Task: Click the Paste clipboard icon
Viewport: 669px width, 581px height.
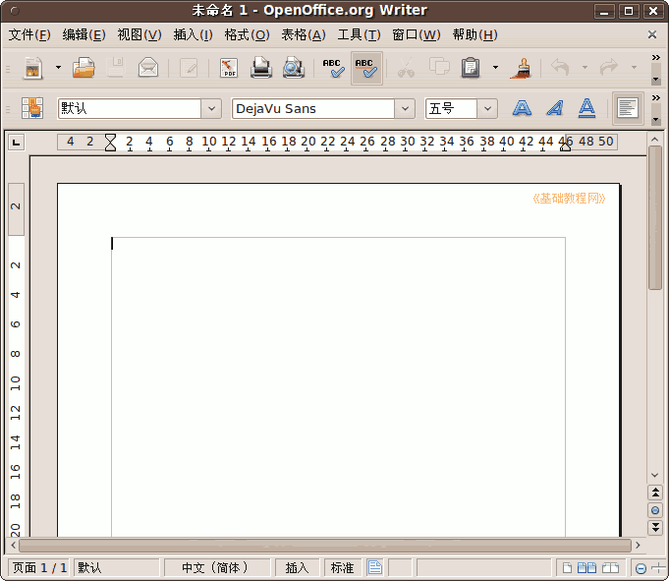Action: click(x=471, y=68)
